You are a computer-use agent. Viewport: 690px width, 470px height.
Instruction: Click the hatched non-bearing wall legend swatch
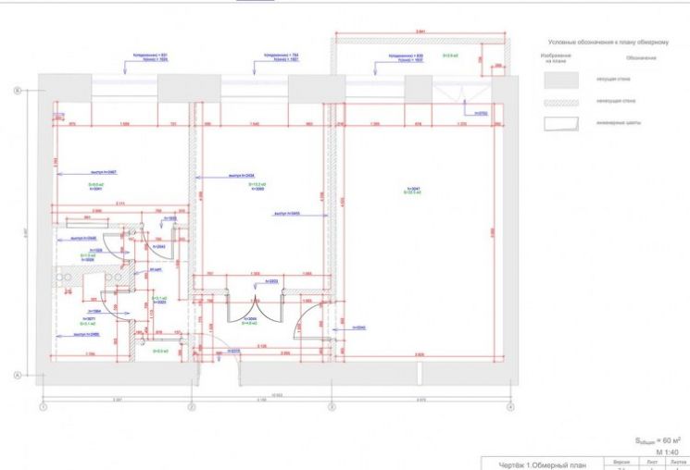(561, 103)
